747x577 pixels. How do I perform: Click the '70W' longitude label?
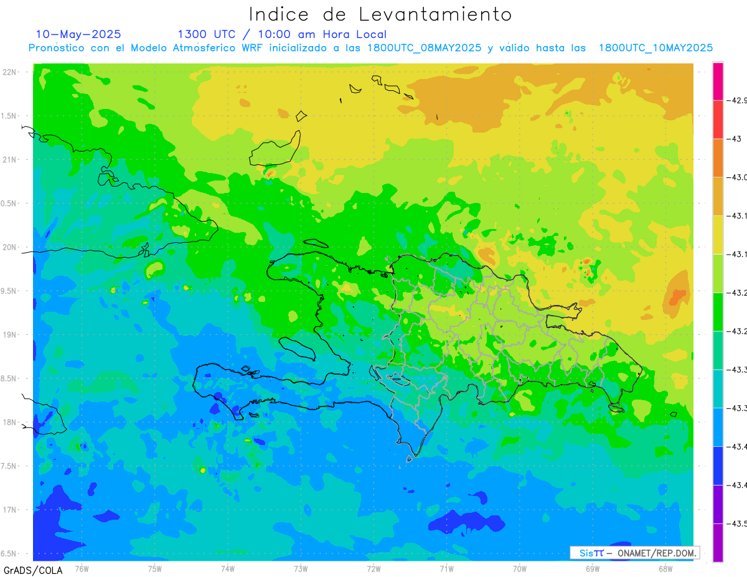[519, 569]
